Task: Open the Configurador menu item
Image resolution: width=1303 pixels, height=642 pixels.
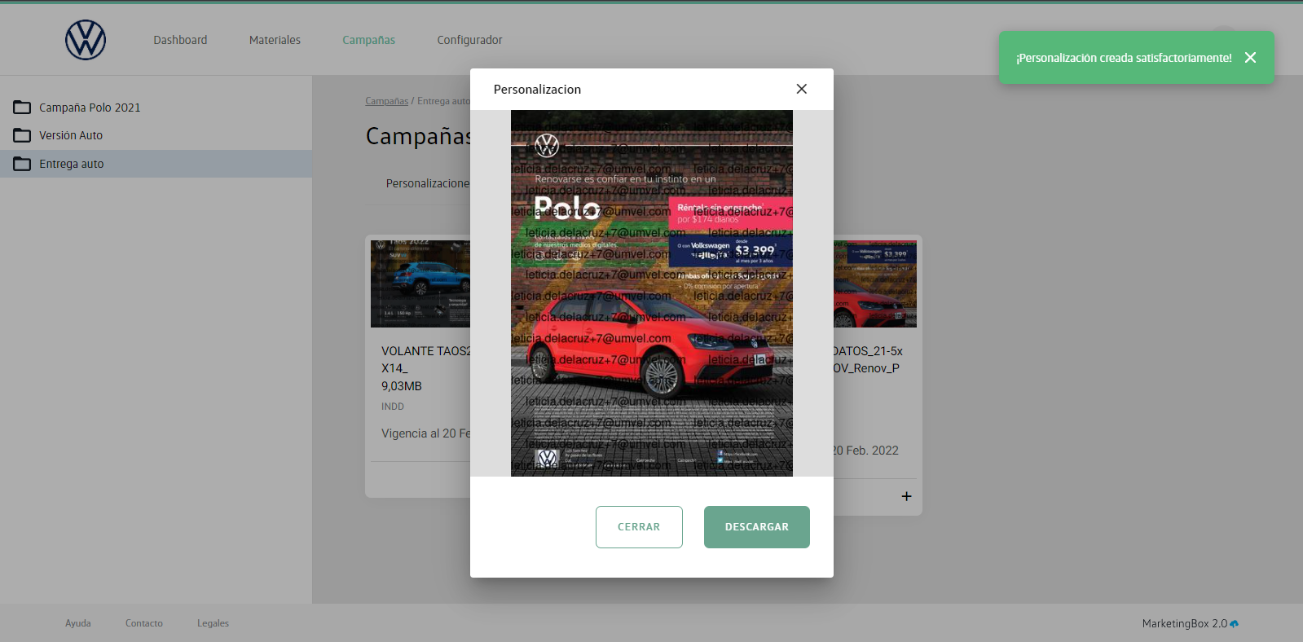Action: pos(469,40)
